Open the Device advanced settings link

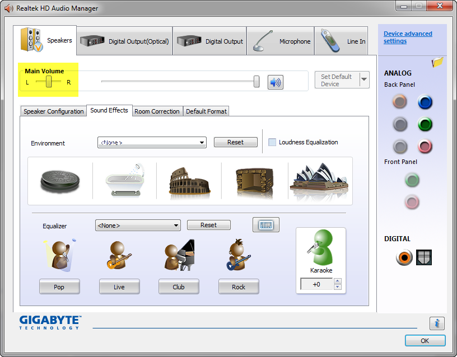coord(408,37)
